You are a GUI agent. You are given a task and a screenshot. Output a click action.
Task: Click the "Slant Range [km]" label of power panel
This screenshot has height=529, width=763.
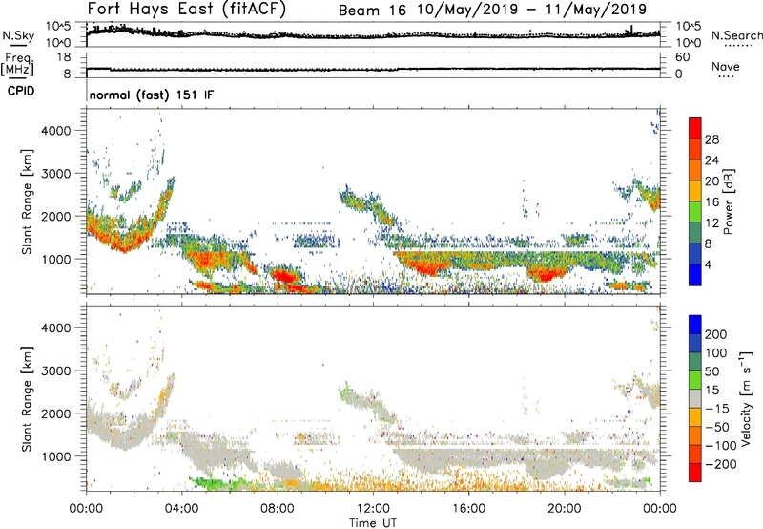(x=27, y=201)
